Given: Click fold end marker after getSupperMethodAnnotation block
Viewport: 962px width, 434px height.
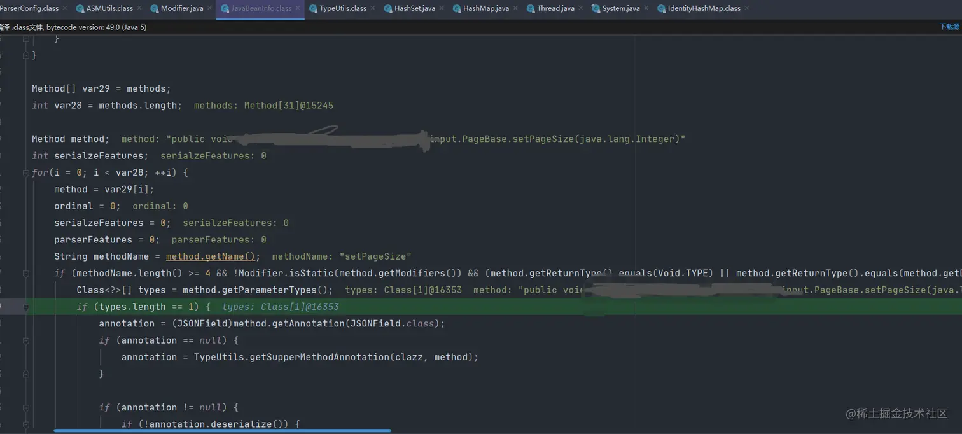Looking at the screenshot, I should click(26, 374).
